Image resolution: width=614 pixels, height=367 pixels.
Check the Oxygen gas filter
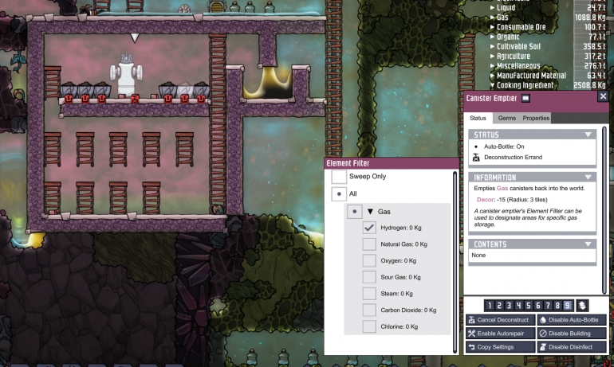click(x=369, y=260)
